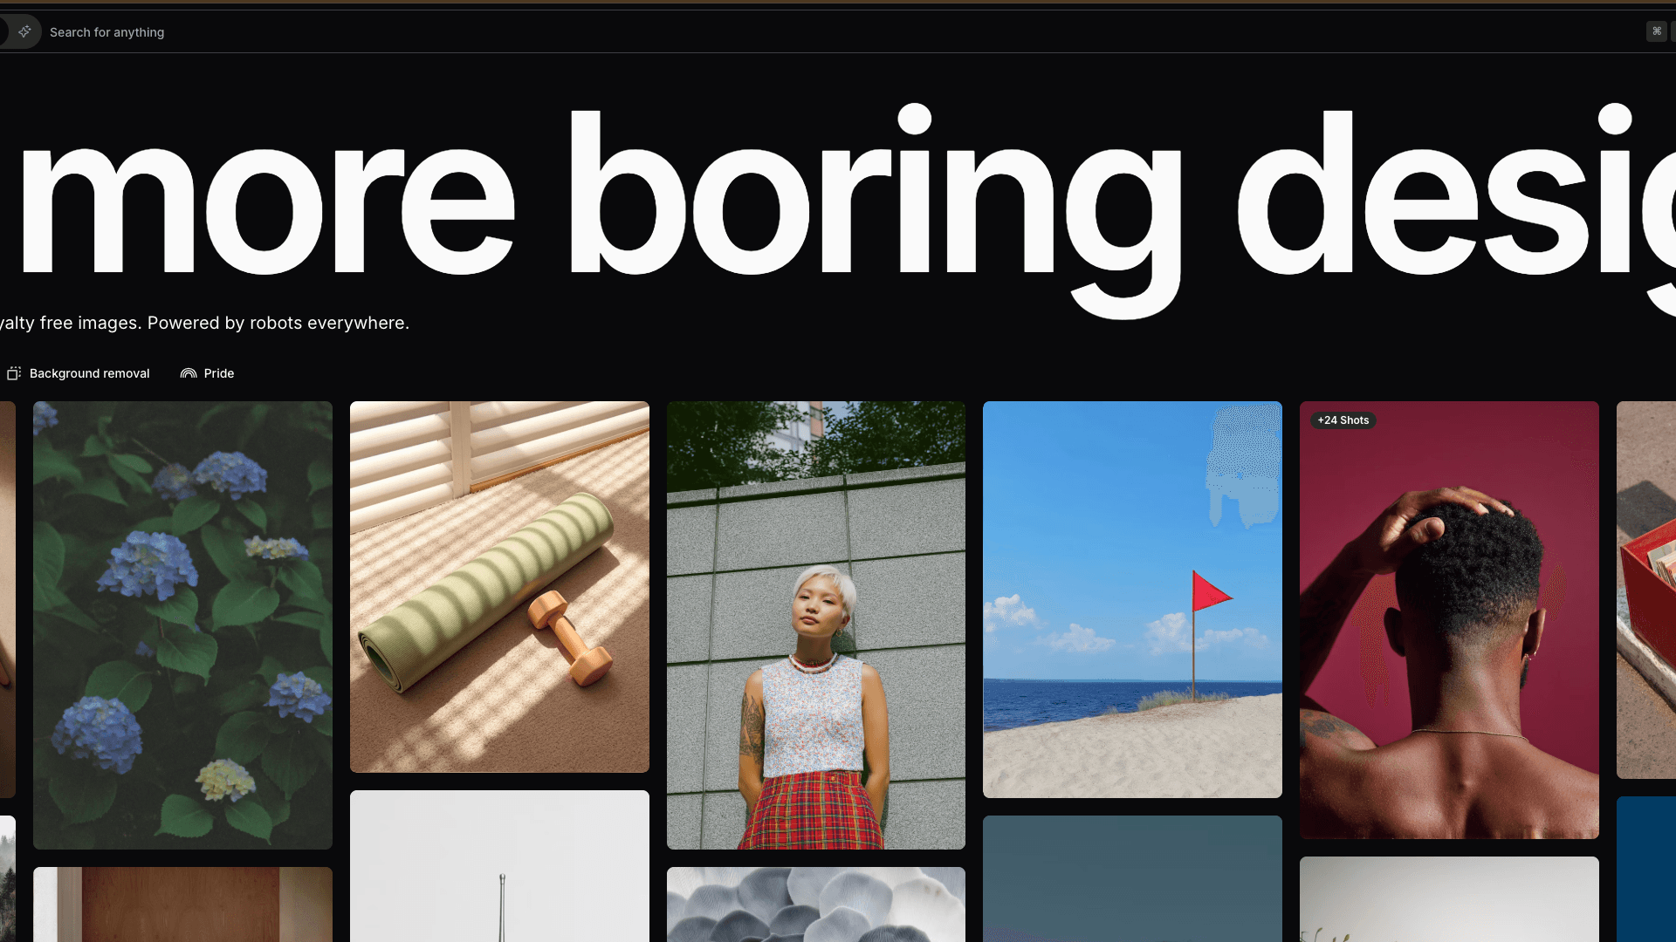Click the '+24 Shots' badge

pos(1343,420)
